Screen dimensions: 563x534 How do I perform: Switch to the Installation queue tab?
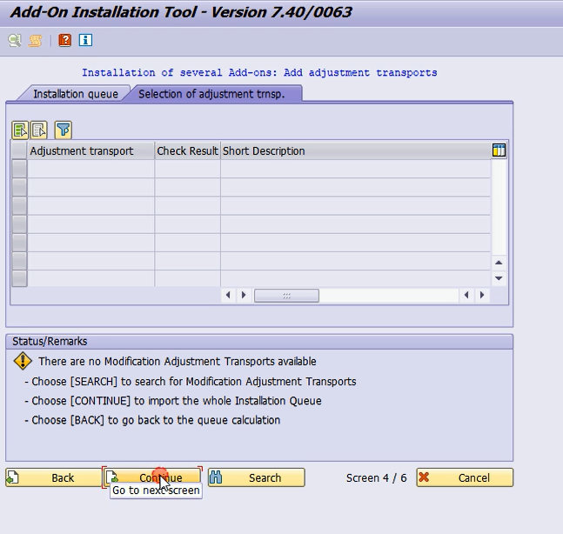[75, 94]
